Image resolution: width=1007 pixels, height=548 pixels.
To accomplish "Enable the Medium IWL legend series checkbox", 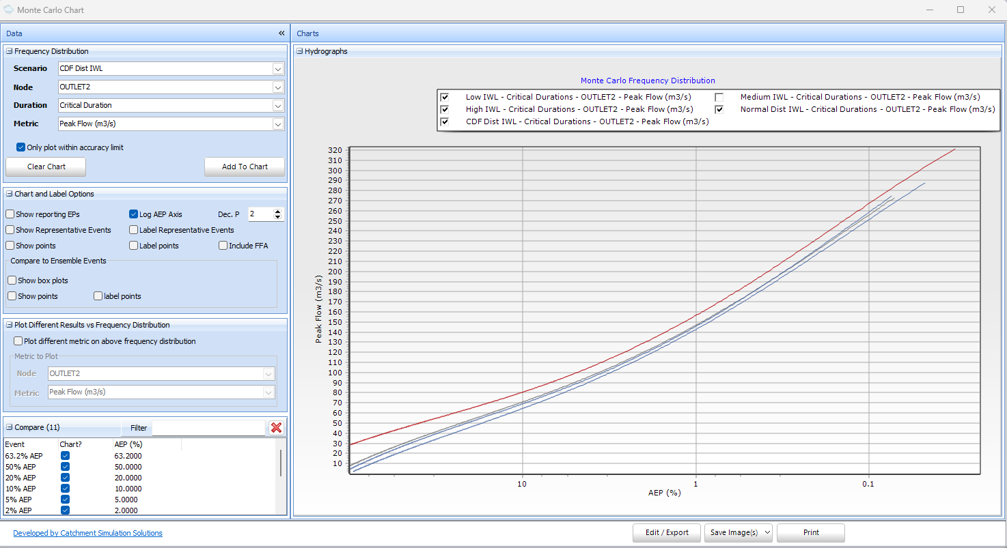I will (719, 97).
